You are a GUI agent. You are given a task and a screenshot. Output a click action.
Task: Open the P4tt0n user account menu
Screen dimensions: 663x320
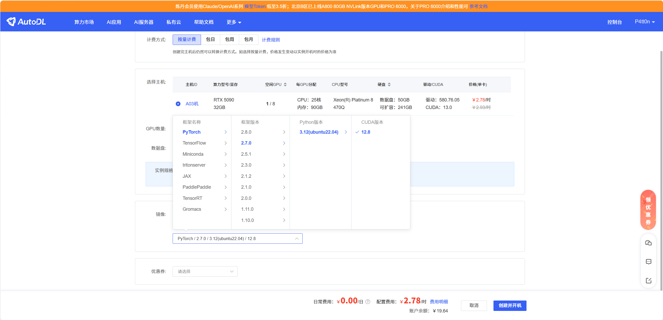point(645,22)
